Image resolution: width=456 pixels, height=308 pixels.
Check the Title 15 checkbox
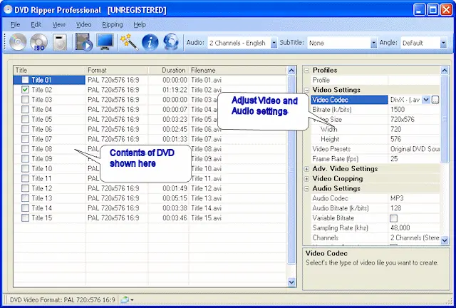tap(26, 217)
